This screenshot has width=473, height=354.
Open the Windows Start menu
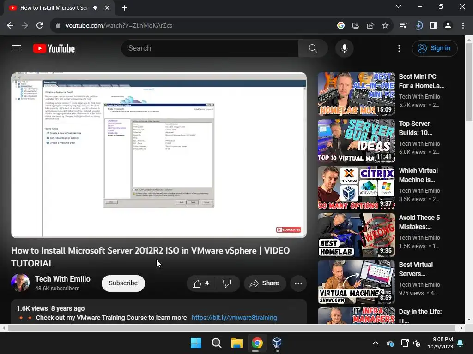tap(196, 343)
